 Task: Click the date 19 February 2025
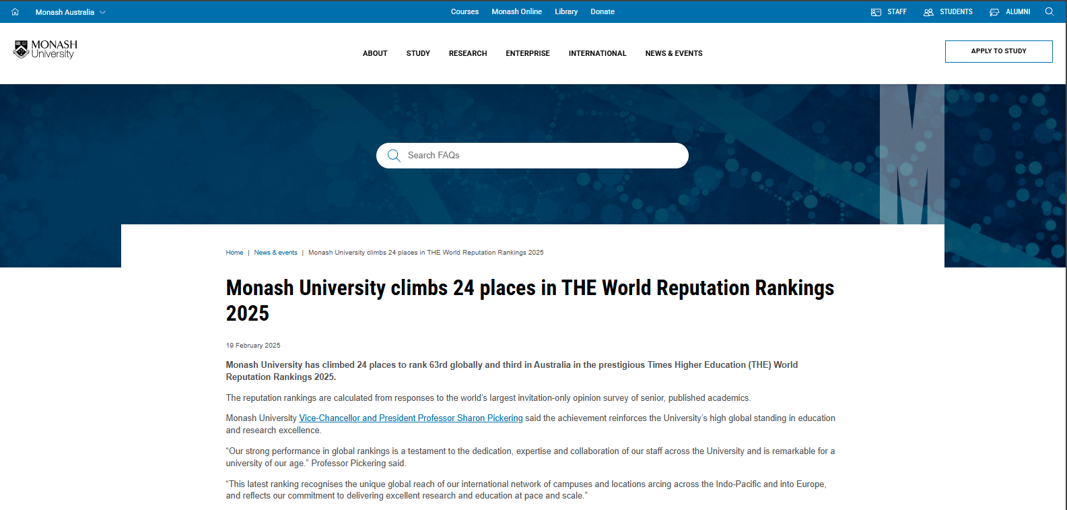253,346
